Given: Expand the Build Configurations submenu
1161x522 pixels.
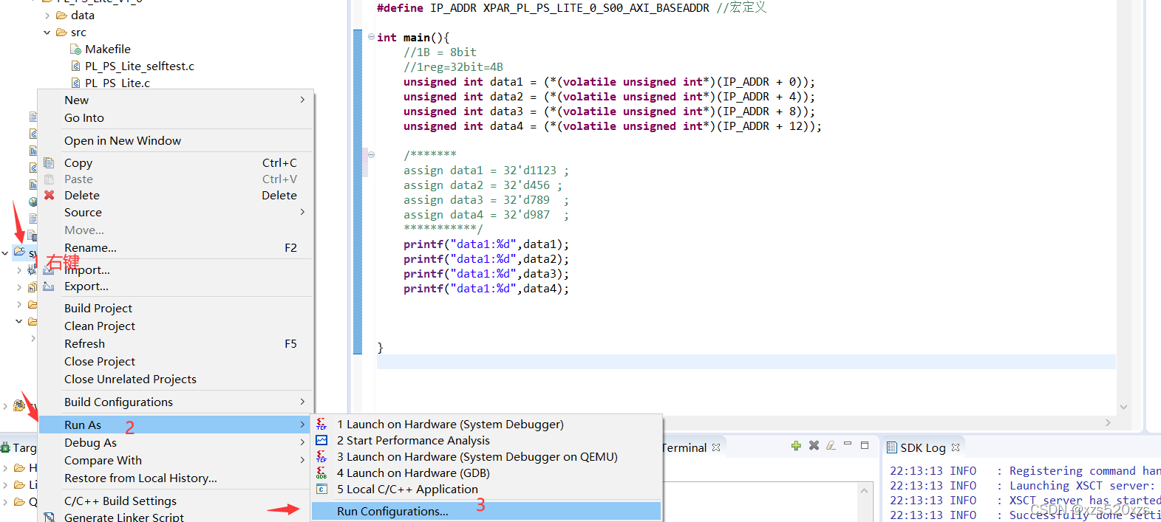Looking at the screenshot, I should click(302, 402).
